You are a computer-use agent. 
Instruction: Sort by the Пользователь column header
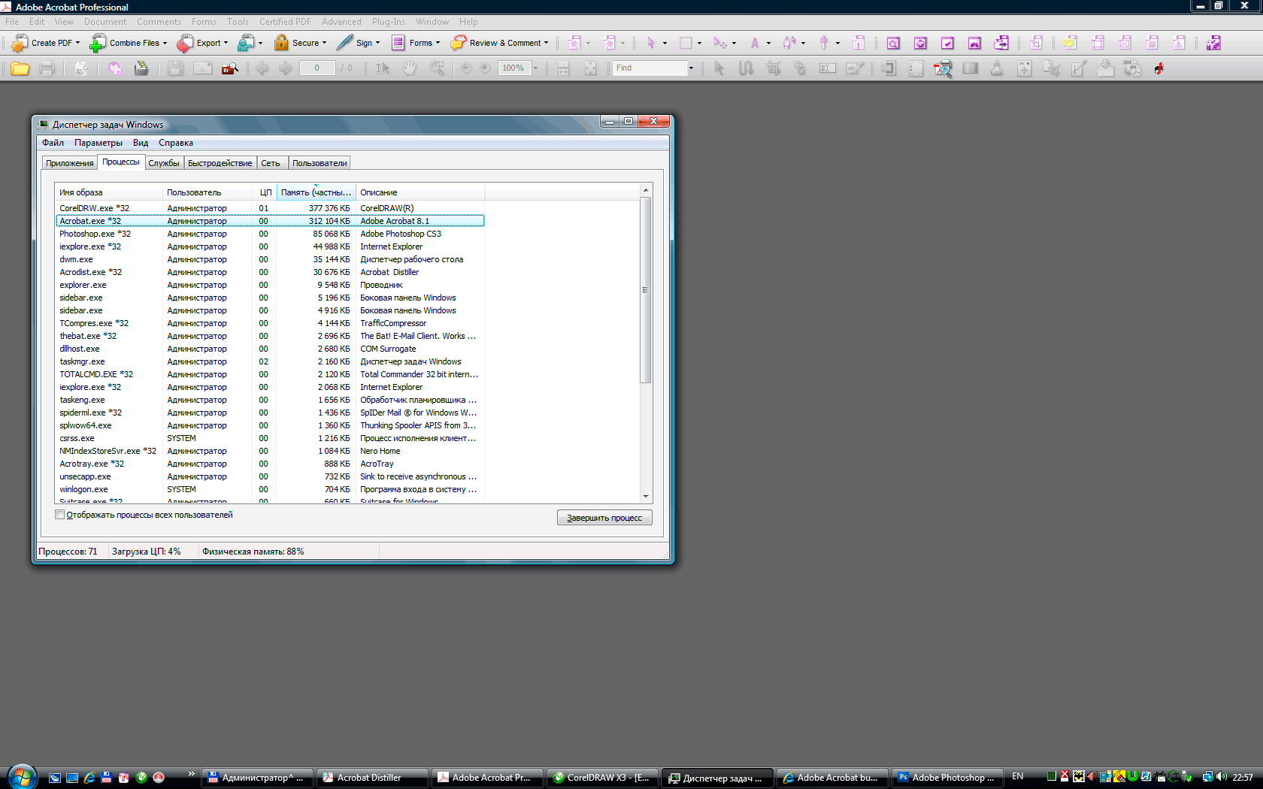[x=207, y=192]
